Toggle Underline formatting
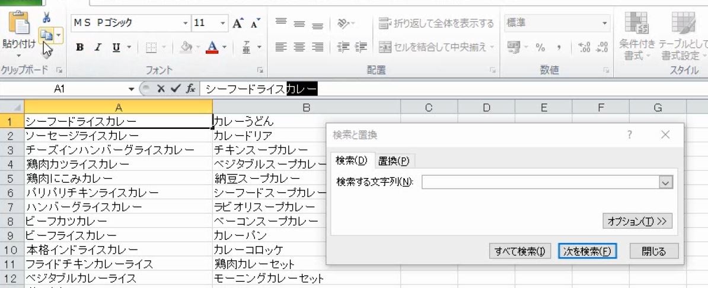 pyautogui.click(x=116, y=48)
